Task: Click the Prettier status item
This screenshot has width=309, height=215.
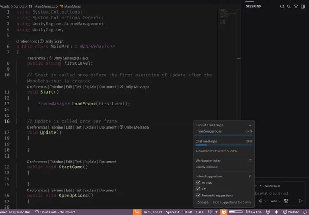Action: 291,212
